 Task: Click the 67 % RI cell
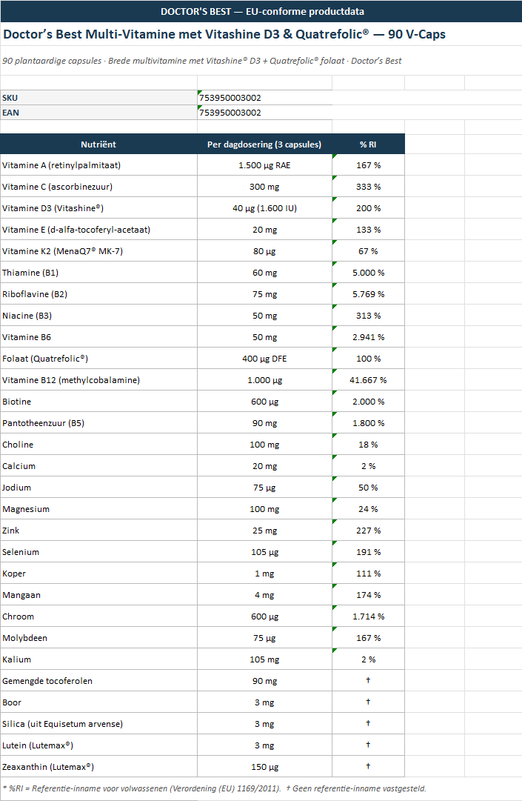point(369,251)
